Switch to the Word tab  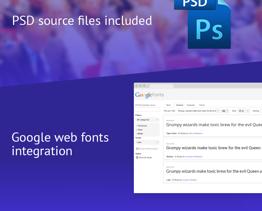(x=168, y=105)
